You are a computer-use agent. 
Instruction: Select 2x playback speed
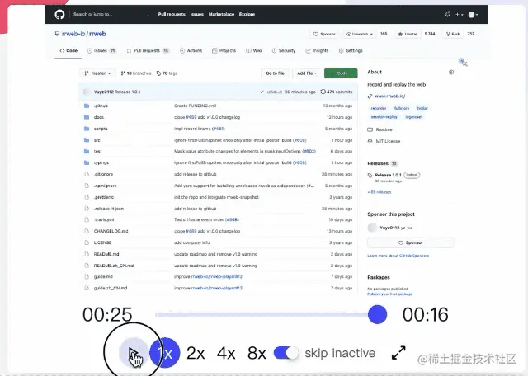point(196,353)
